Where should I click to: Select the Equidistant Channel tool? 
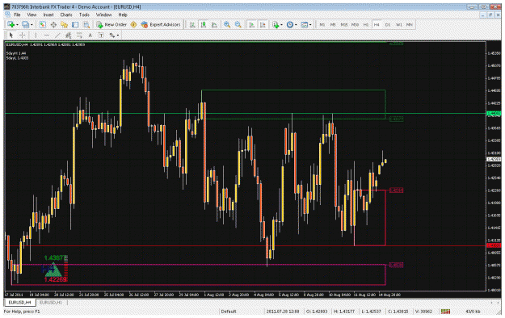[69, 35]
